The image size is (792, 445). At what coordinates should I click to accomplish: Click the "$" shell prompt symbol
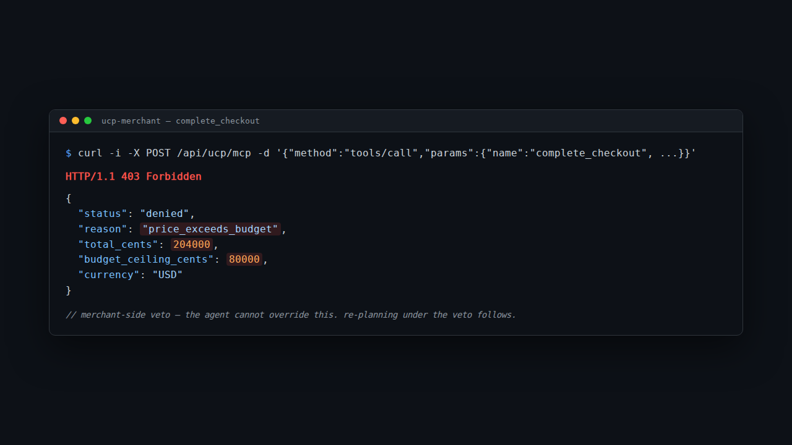coord(69,153)
